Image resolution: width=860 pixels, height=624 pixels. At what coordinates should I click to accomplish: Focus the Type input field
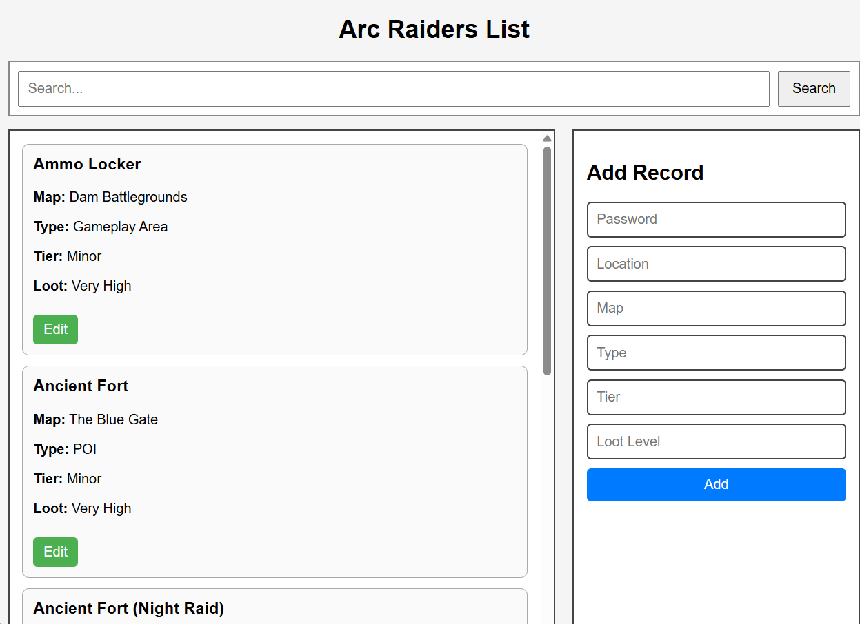coord(716,353)
